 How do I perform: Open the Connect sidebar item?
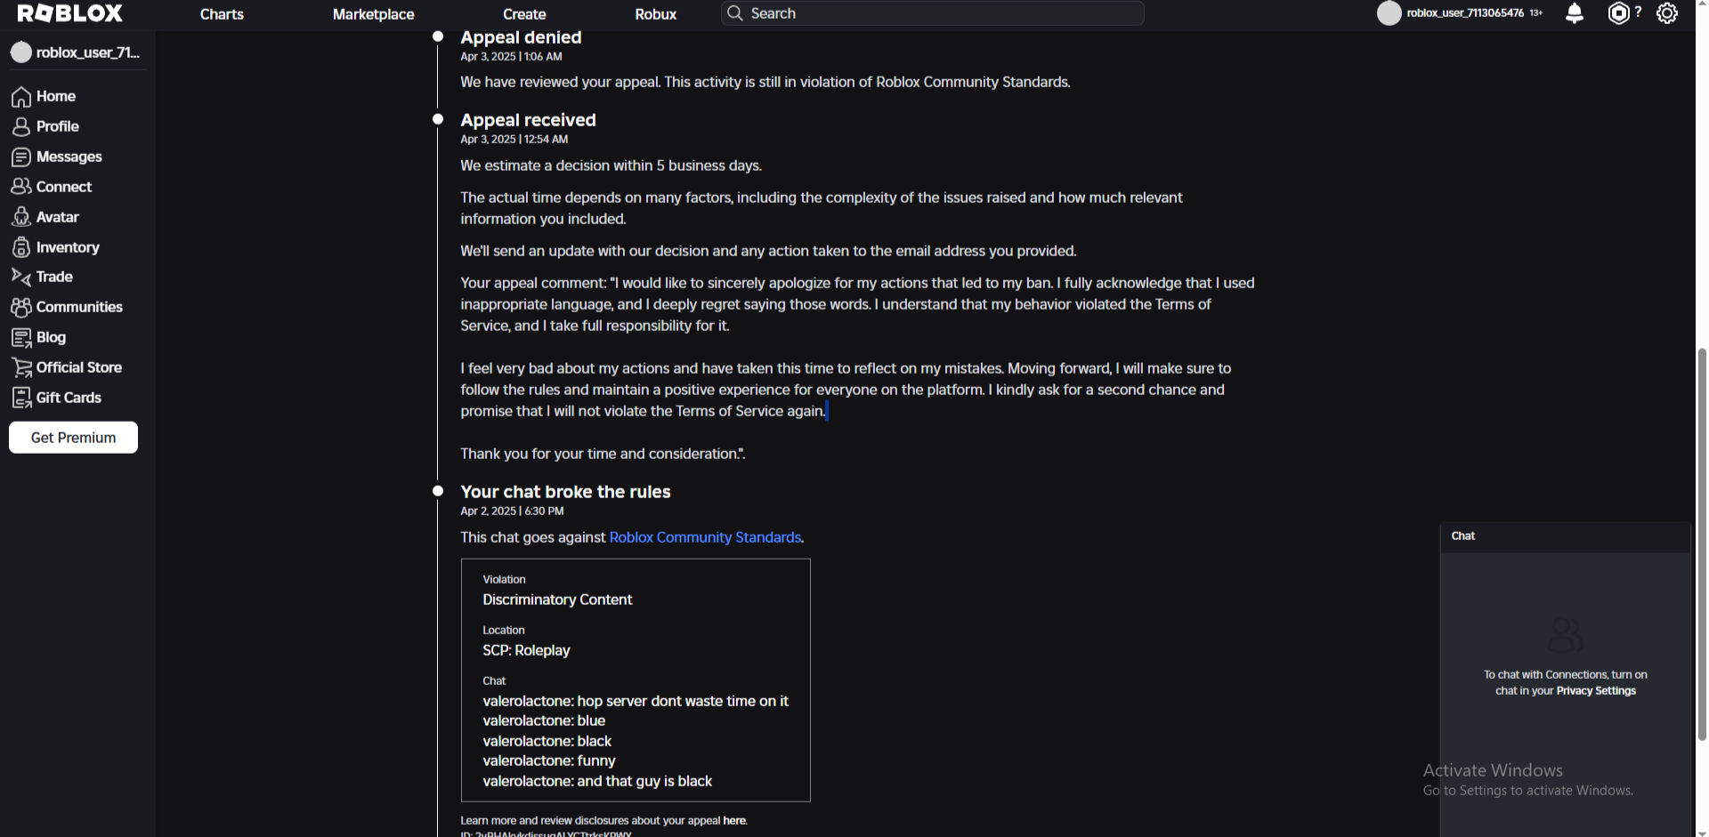click(x=21, y=187)
